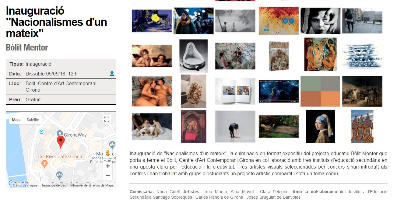The height and width of the screenshot is (216, 397).
Task: Click the person bending over floor thumbnail
Action: coord(235,126)
